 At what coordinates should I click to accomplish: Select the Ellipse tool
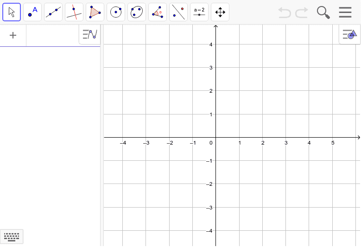click(x=137, y=12)
